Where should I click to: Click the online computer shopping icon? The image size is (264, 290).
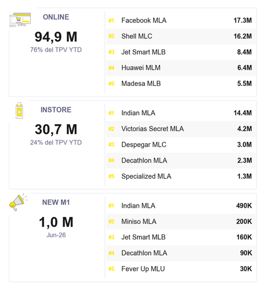pyautogui.click(x=20, y=20)
